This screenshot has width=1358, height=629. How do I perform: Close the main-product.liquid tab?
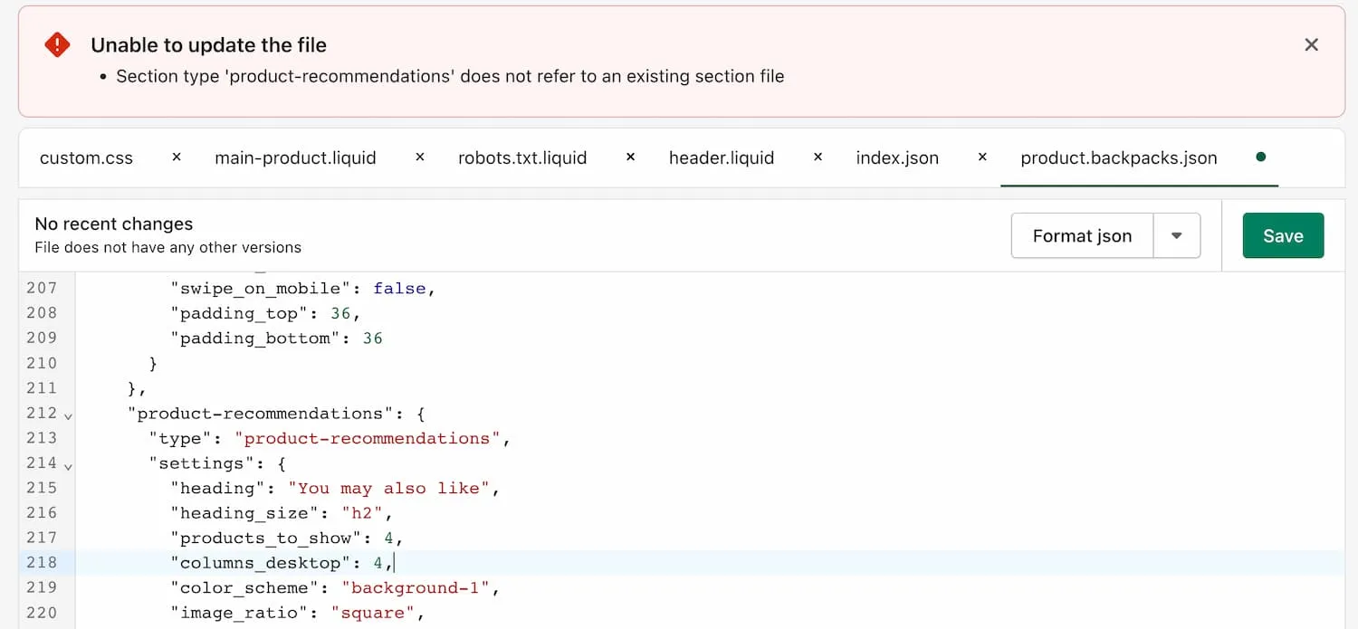tap(420, 157)
